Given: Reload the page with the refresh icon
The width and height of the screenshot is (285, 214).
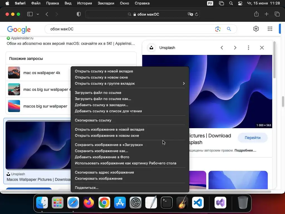Looking at the screenshot, I should click(x=196, y=14).
